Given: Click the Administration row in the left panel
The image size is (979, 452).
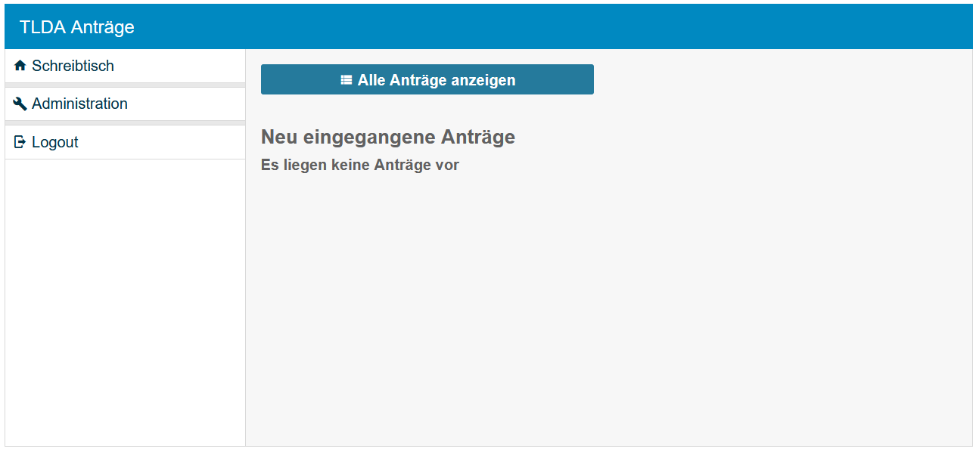Looking at the screenshot, I should (125, 104).
